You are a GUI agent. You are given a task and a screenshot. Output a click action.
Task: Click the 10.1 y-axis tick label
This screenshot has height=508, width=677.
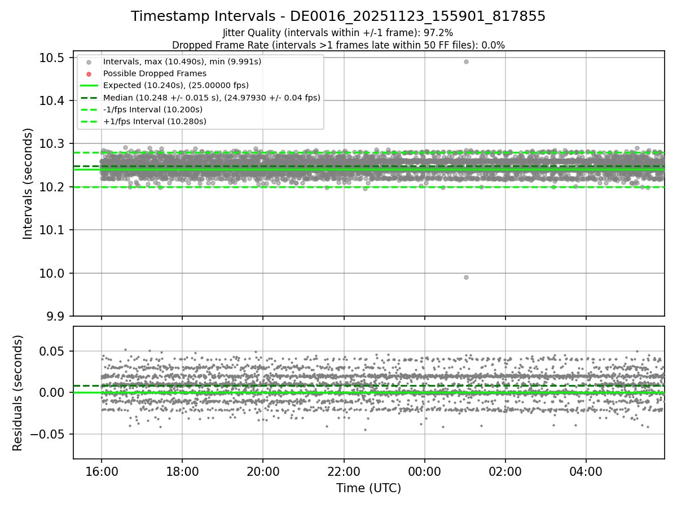point(52,230)
